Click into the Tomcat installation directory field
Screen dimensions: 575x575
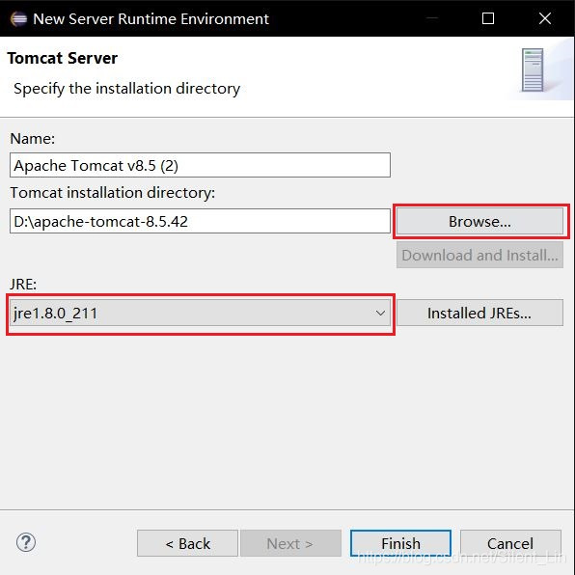tap(201, 221)
